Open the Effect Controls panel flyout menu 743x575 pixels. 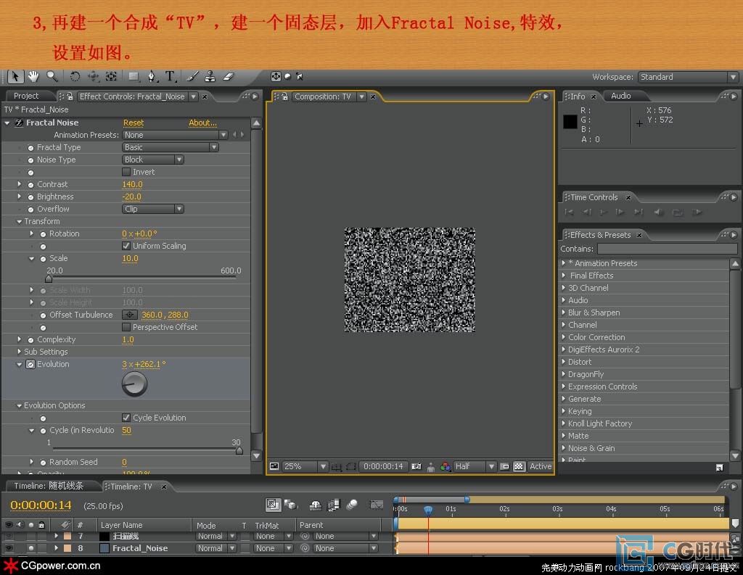pyautogui.click(x=255, y=96)
